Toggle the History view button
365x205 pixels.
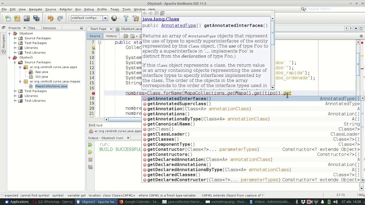pos(111,36)
